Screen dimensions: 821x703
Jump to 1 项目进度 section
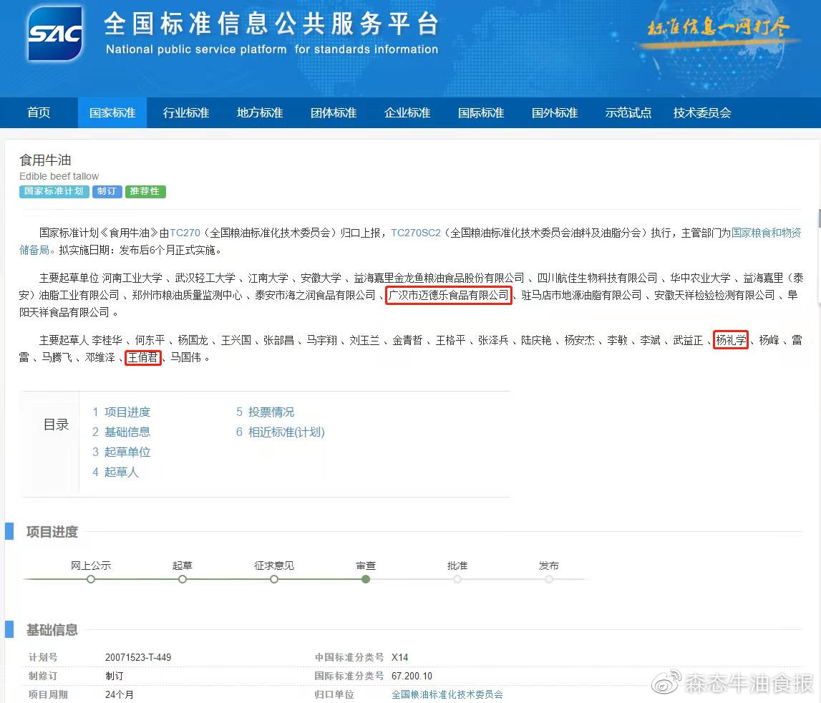(x=122, y=412)
